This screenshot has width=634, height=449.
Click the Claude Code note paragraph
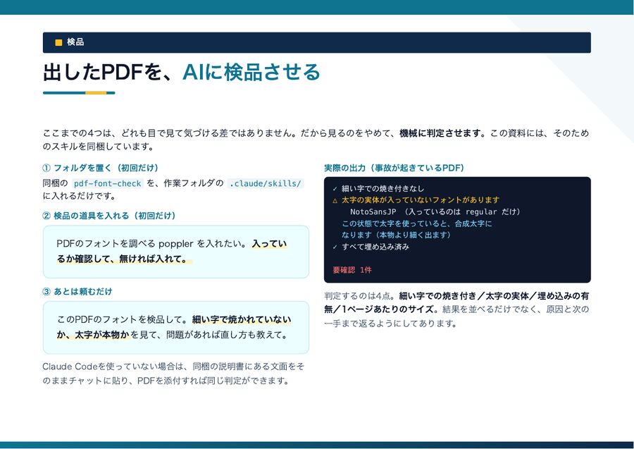(x=173, y=374)
